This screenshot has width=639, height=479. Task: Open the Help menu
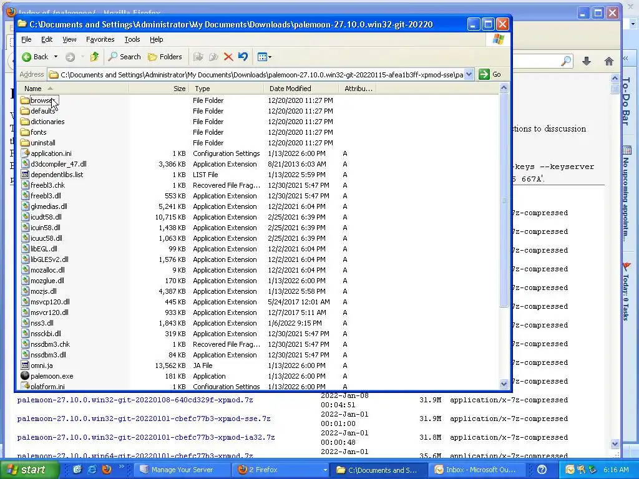click(157, 39)
